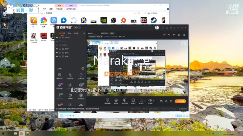243x136 pixels.
Task: Toggle the lock on the 文本 1 source
Action: click(60, 49)
